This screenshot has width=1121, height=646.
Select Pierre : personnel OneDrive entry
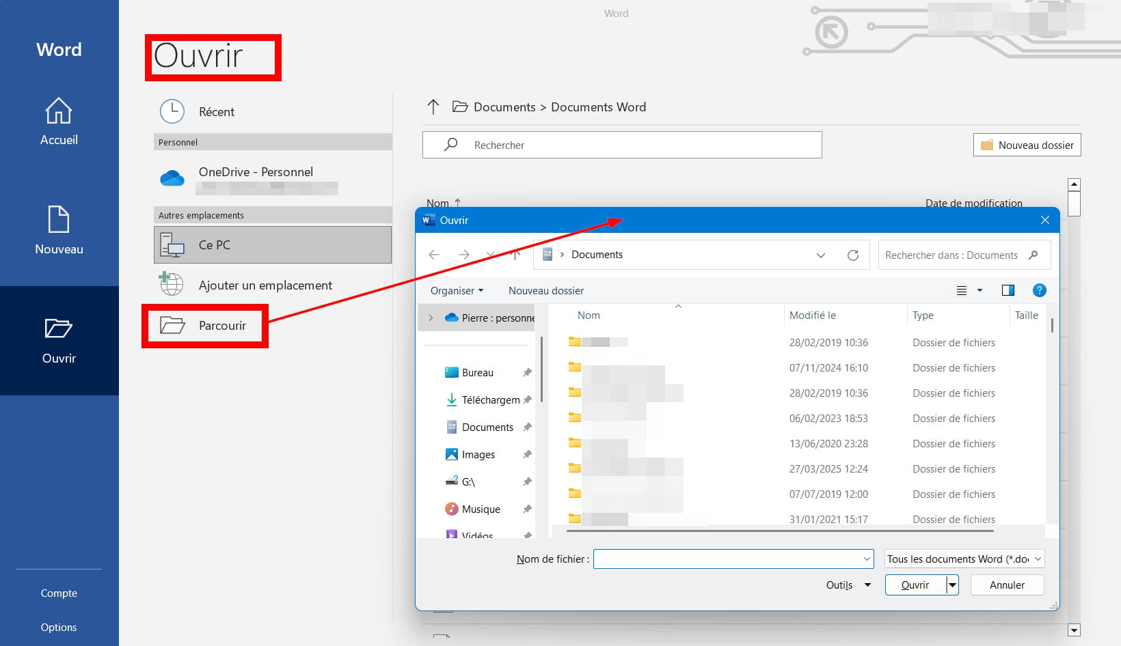tap(489, 318)
